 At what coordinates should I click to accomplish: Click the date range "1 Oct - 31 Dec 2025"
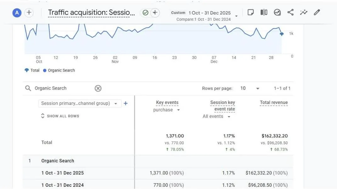(209, 13)
